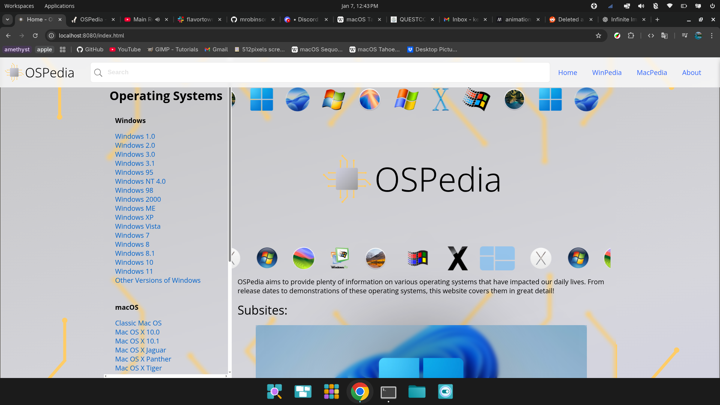The height and width of the screenshot is (405, 720).
Task: Launch the terminal from the dock
Action: click(x=388, y=392)
